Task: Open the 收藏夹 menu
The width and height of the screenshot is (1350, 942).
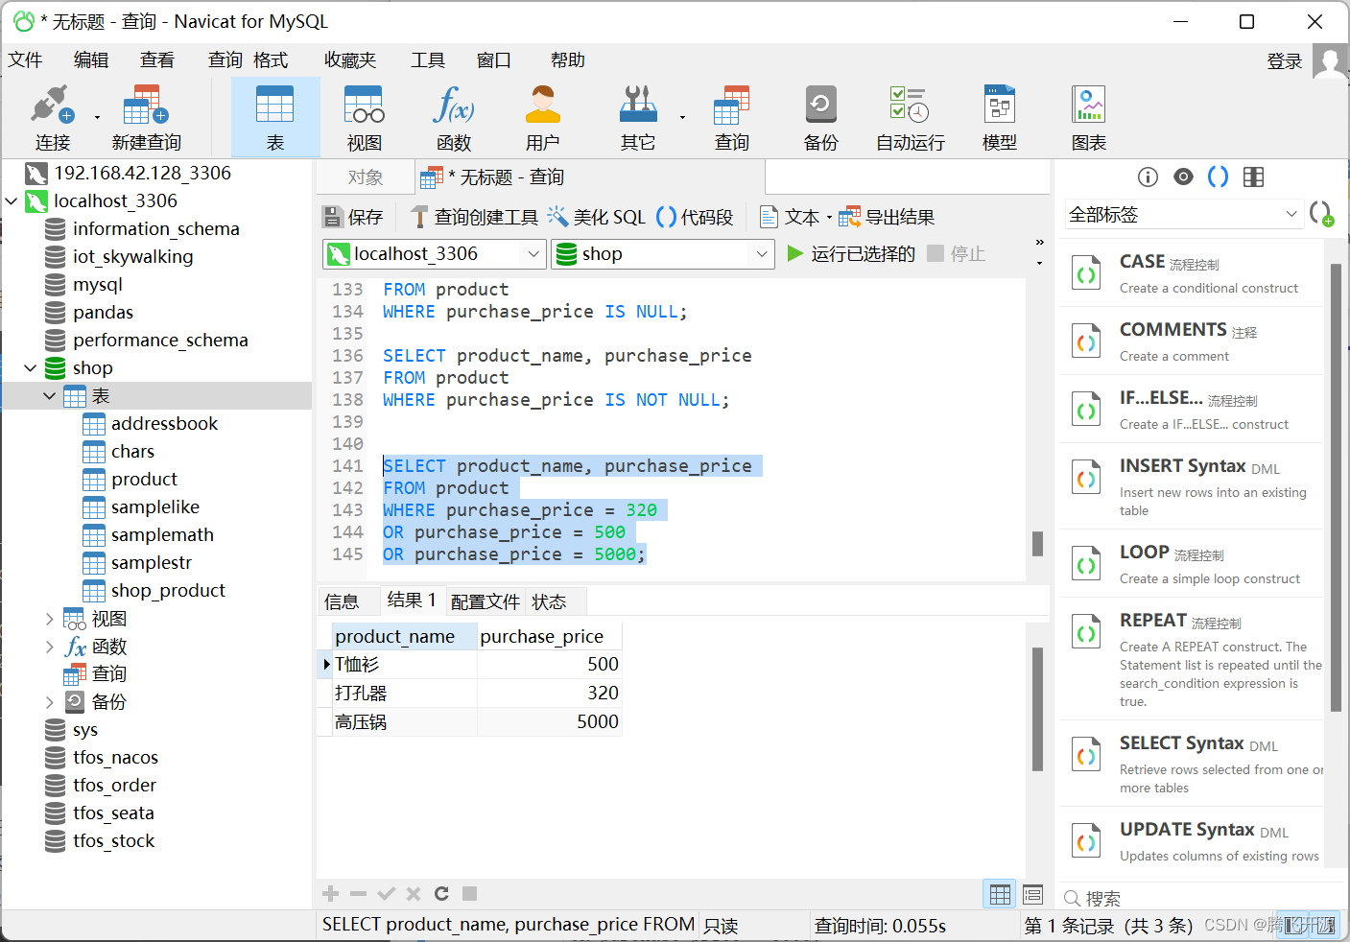Action: (350, 60)
